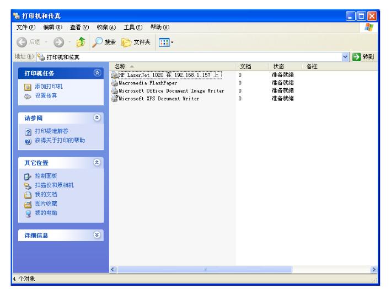This screenshot has width=391, height=289.
Task: Open the 帮助(H) menu
Action: click(160, 27)
